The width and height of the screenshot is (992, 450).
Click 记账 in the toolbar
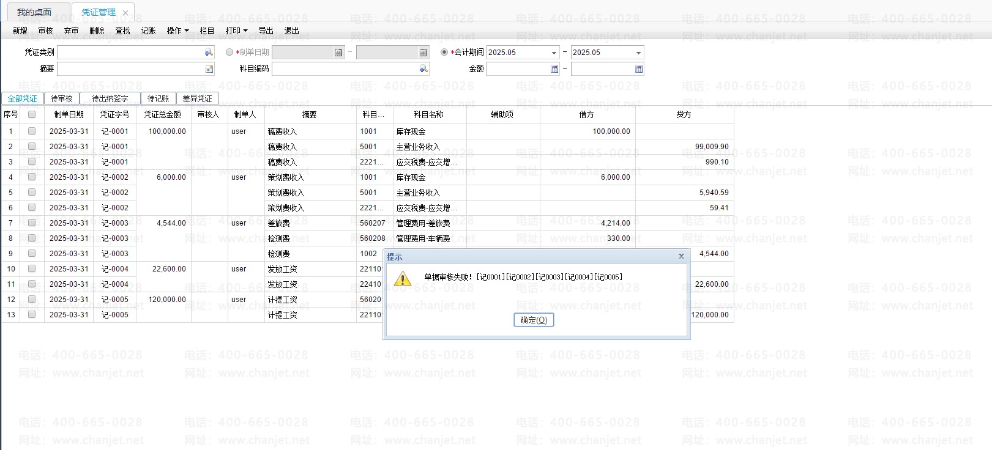tap(148, 31)
